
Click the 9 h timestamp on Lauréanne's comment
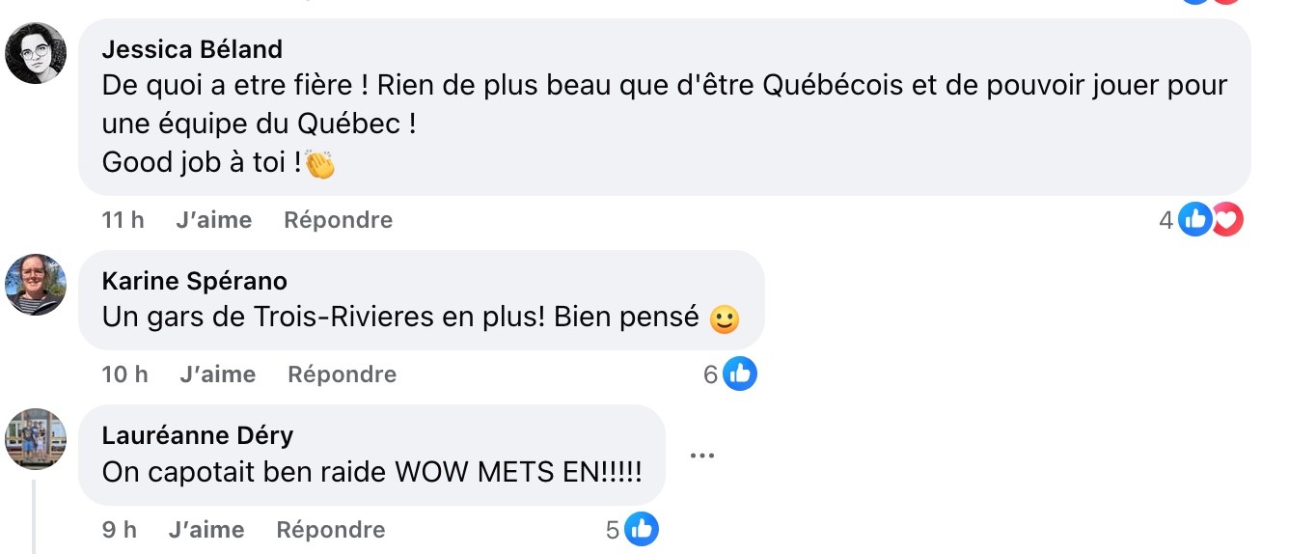click(119, 530)
